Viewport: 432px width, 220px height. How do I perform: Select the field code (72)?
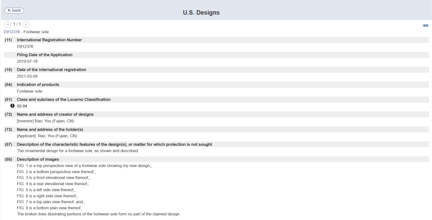click(8, 114)
